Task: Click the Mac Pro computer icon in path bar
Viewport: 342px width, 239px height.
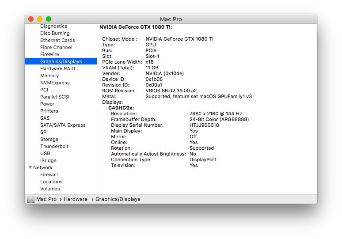Action: pos(31,199)
